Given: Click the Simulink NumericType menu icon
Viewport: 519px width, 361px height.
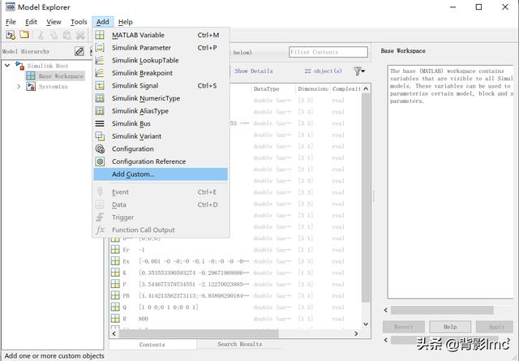Looking at the screenshot, I should tap(100, 98).
